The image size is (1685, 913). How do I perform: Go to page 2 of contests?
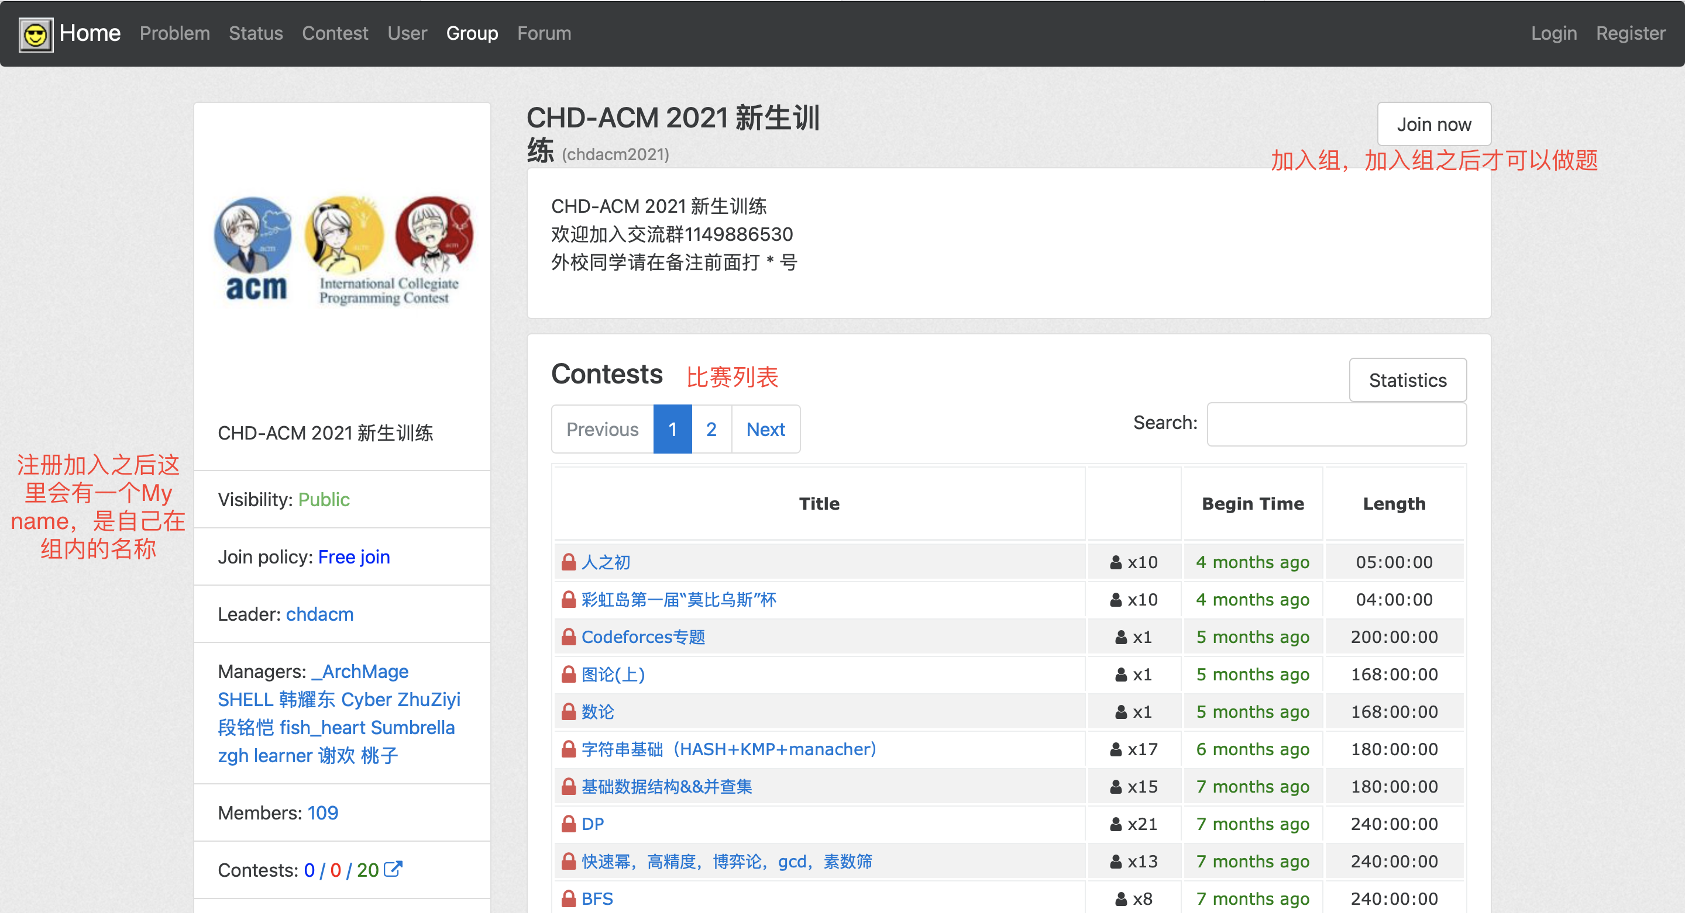(711, 430)
